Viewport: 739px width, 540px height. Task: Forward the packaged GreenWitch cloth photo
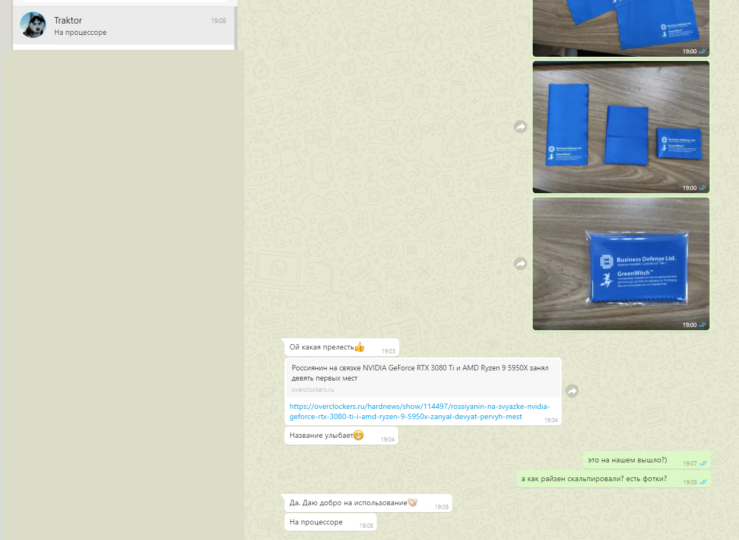pyautogui.click(x=521, y=263)
